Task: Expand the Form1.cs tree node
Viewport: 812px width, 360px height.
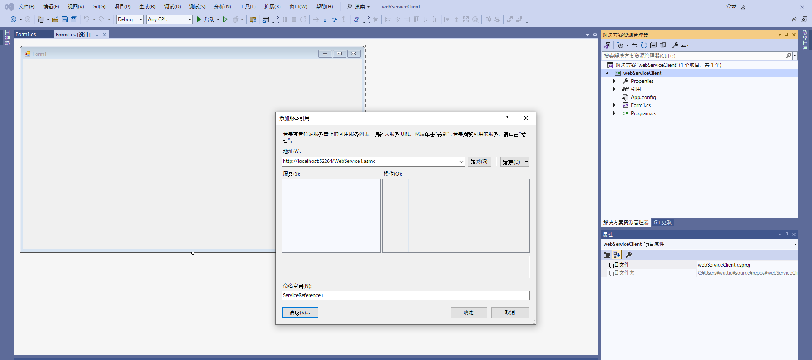Action: point(614,105)
